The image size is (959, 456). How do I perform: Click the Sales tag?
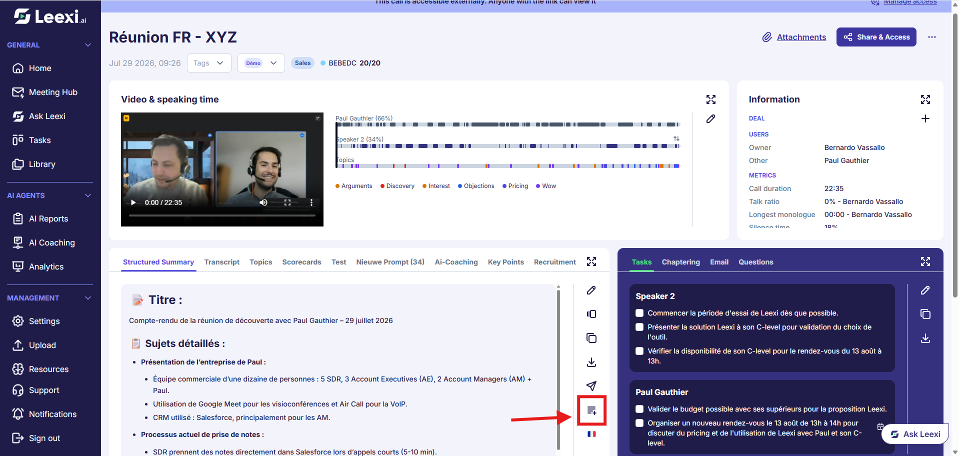coord(302,63)
